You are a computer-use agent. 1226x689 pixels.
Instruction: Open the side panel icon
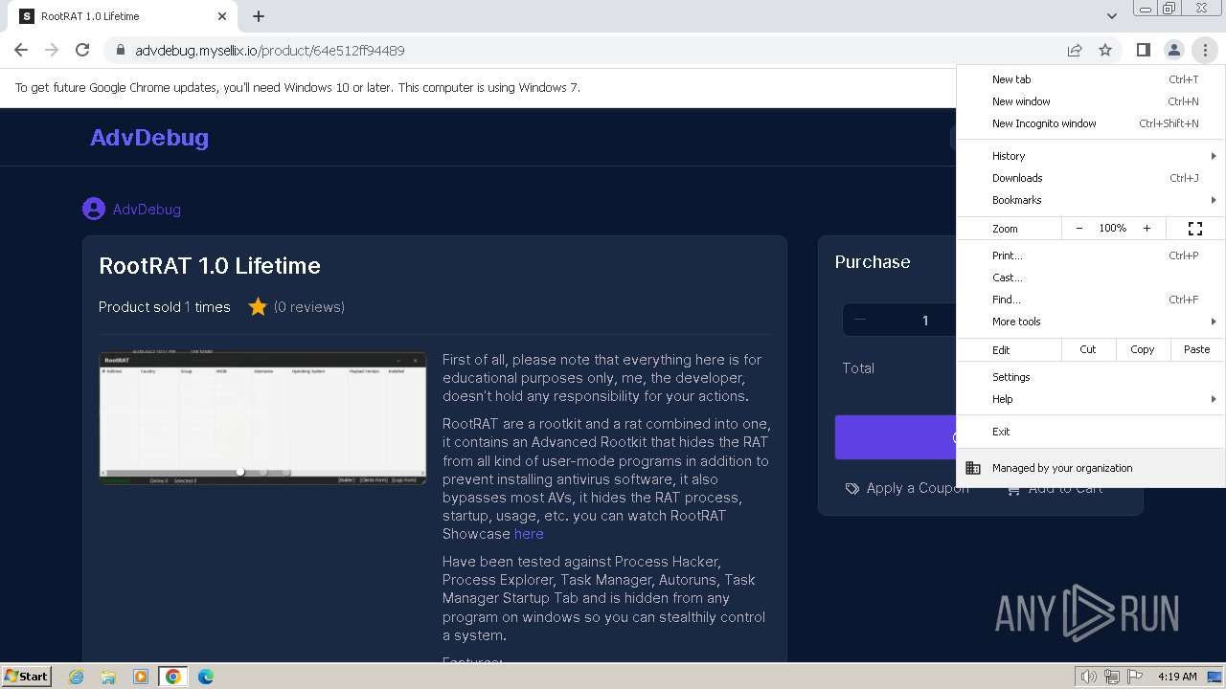pos(1143,50)
